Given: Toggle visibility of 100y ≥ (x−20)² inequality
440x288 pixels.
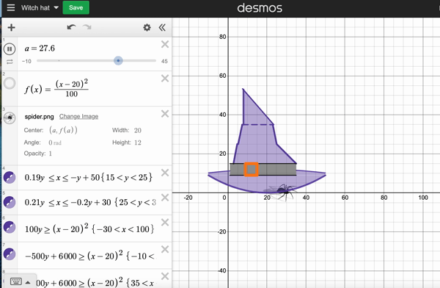Looking at the screenshot, I should [x=10, y=227].
